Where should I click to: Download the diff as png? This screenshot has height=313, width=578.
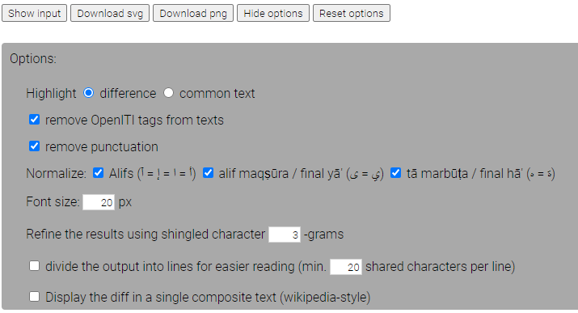(193, 13)
